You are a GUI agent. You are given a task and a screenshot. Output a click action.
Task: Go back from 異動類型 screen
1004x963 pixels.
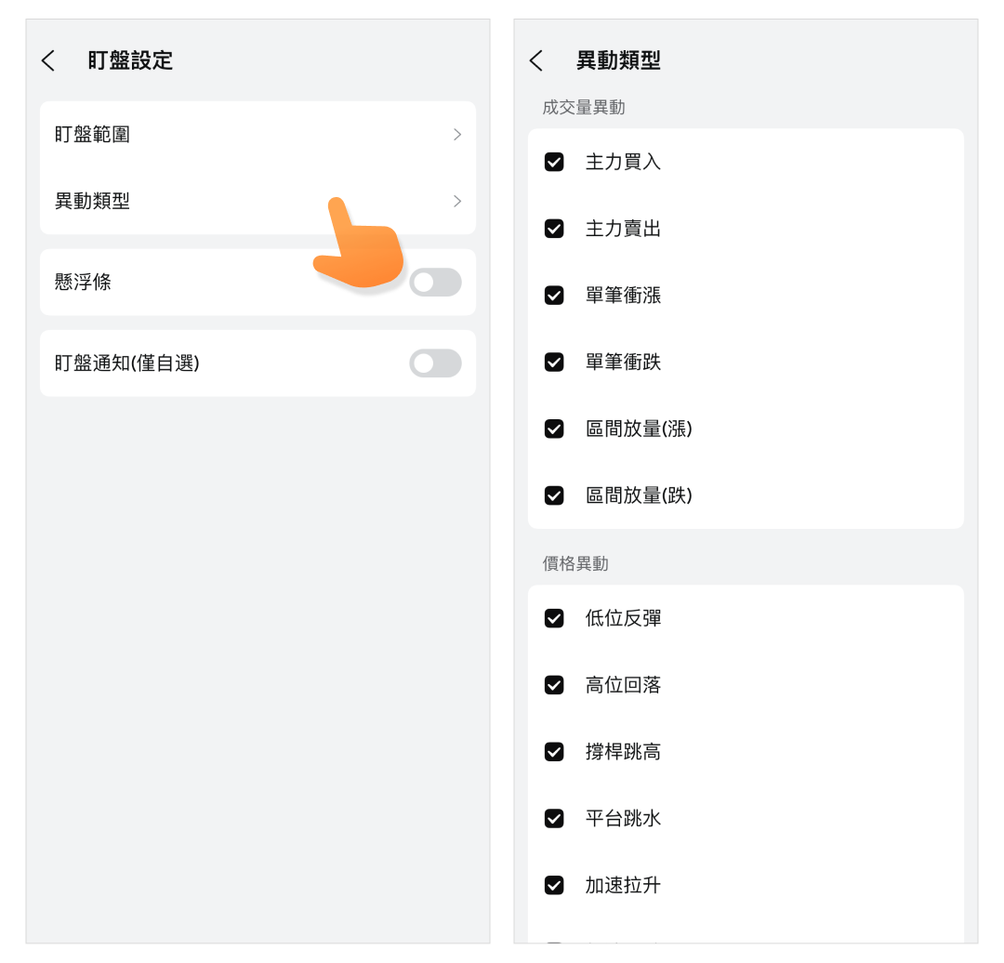536,61
